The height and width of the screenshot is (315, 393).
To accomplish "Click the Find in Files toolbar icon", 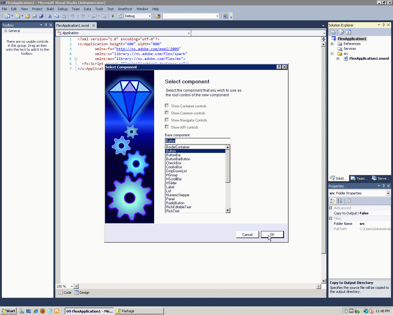I will 158,16.
